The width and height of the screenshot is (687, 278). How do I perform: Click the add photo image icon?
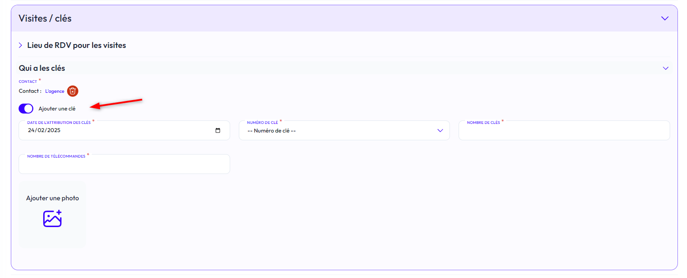(52, 219)
